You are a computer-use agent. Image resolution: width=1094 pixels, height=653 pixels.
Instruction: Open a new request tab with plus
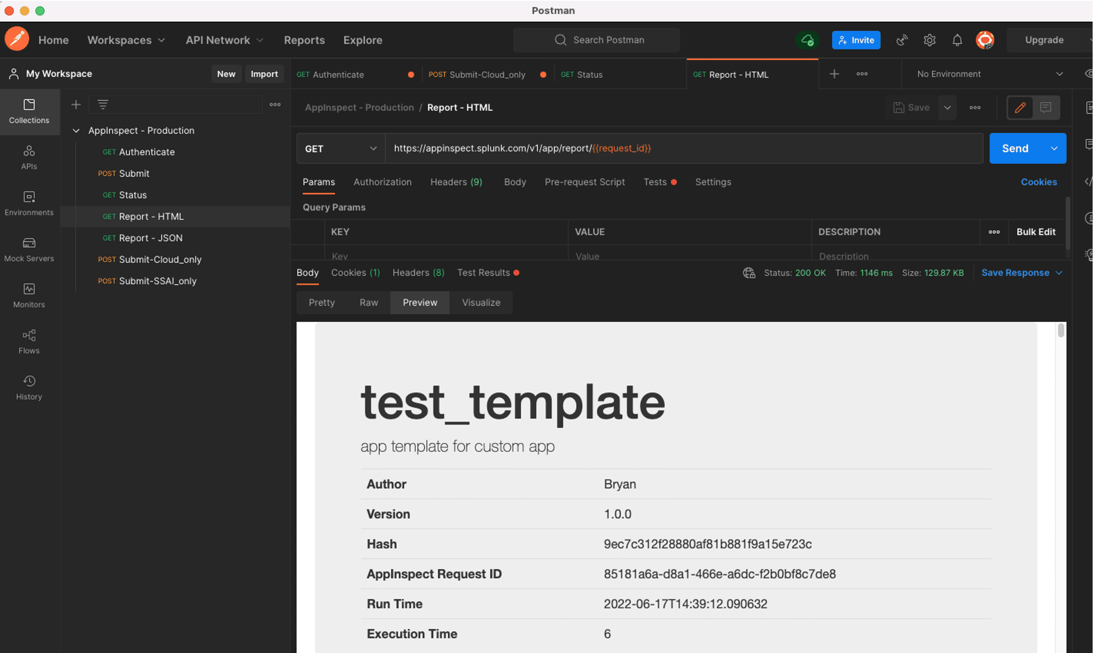834,74
